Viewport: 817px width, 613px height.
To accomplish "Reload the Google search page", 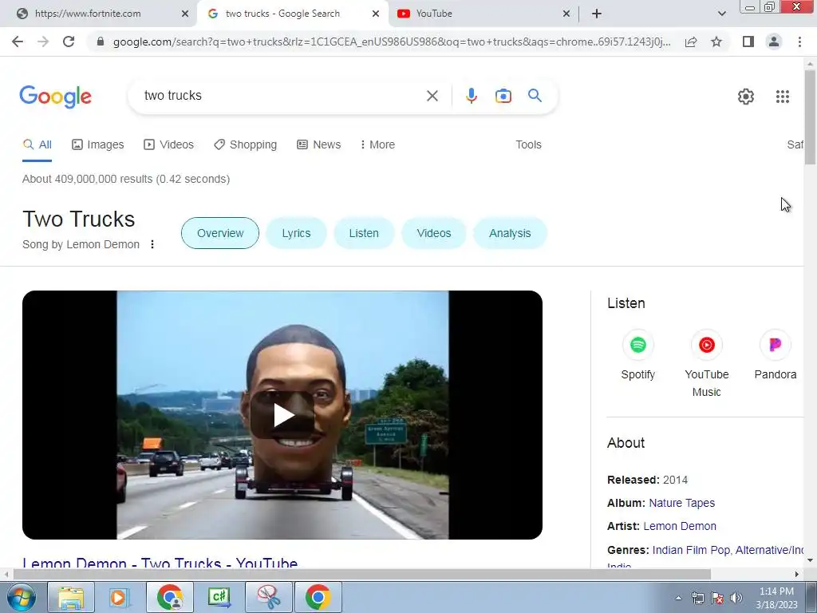I will pos(69,42).
